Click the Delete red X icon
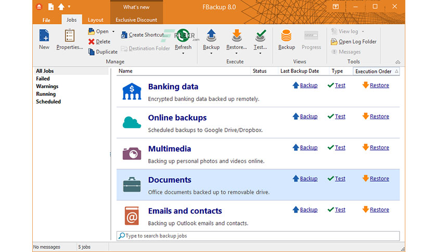This screenshot has width=435, height=252. click(x=92, y=42)
